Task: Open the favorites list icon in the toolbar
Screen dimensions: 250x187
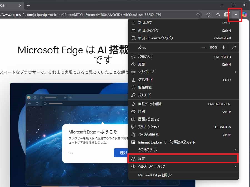Action: click(x=218, y=15)
